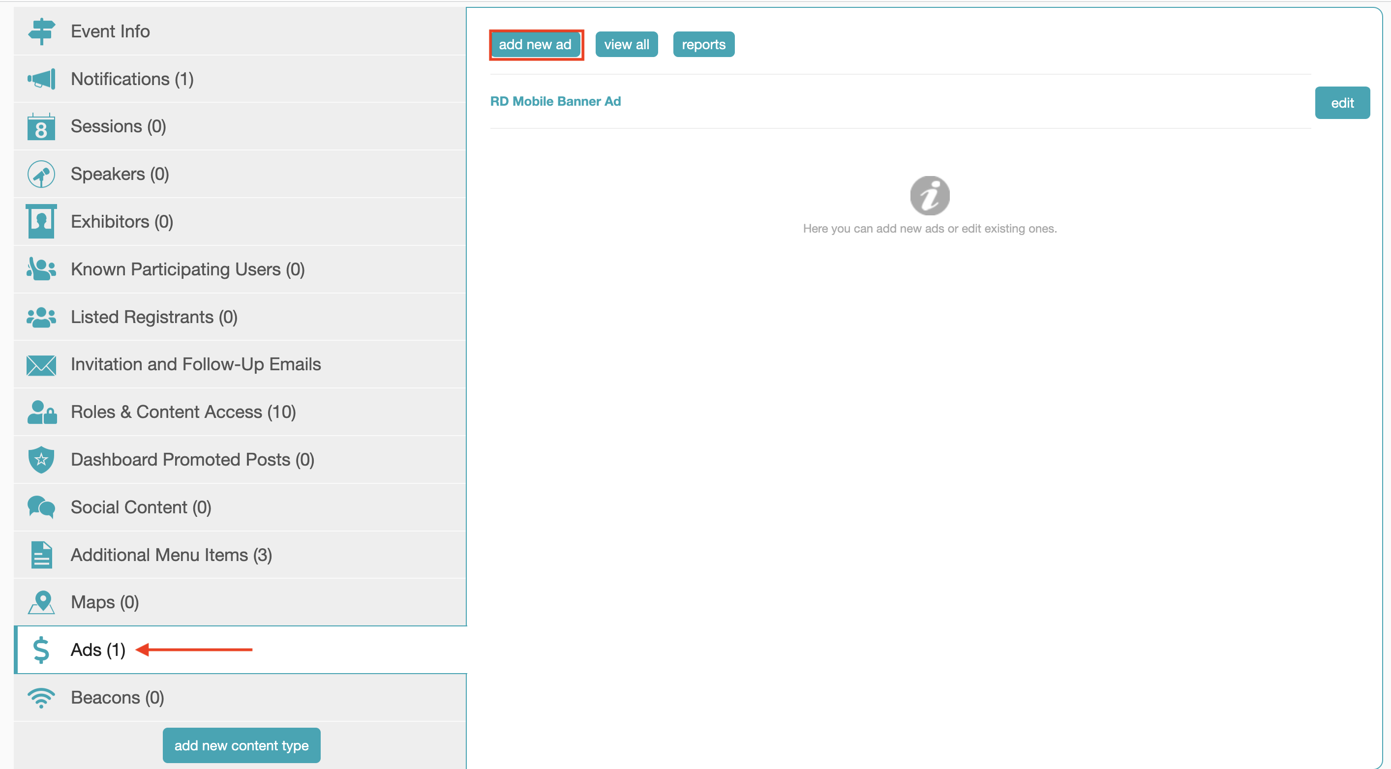
Task: Edit the RD Mobile Banner Ad
Action: click(1341, 103)
